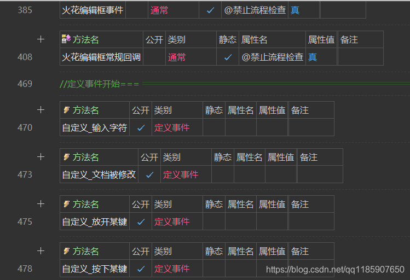Click 通常 category of 火花编辑框事件
This screenshot has height=280, width=410.
coord(159,10)
